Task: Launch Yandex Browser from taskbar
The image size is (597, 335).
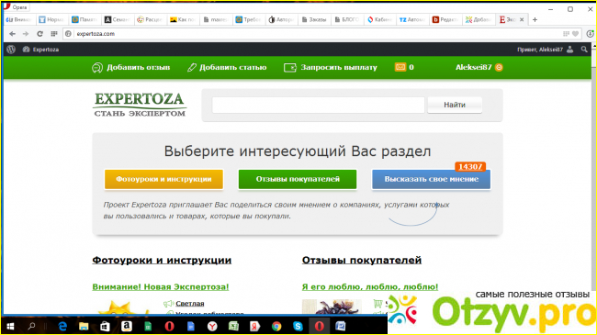Action: (212, 326)
